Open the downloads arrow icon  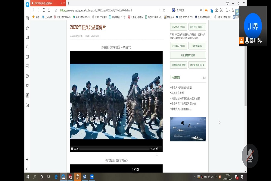(216, 10)
